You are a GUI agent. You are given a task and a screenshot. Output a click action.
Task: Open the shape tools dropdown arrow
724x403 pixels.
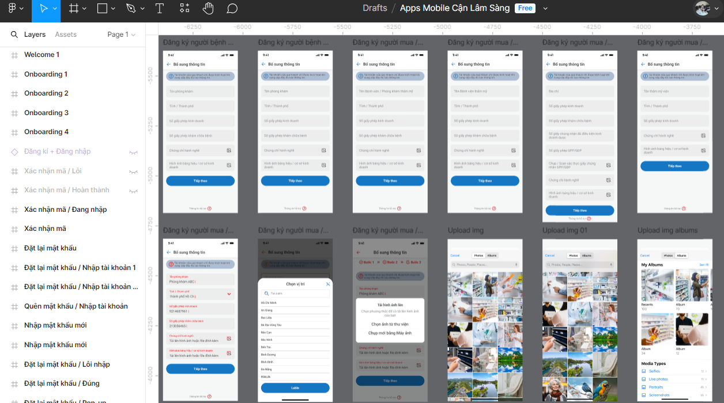113,9
